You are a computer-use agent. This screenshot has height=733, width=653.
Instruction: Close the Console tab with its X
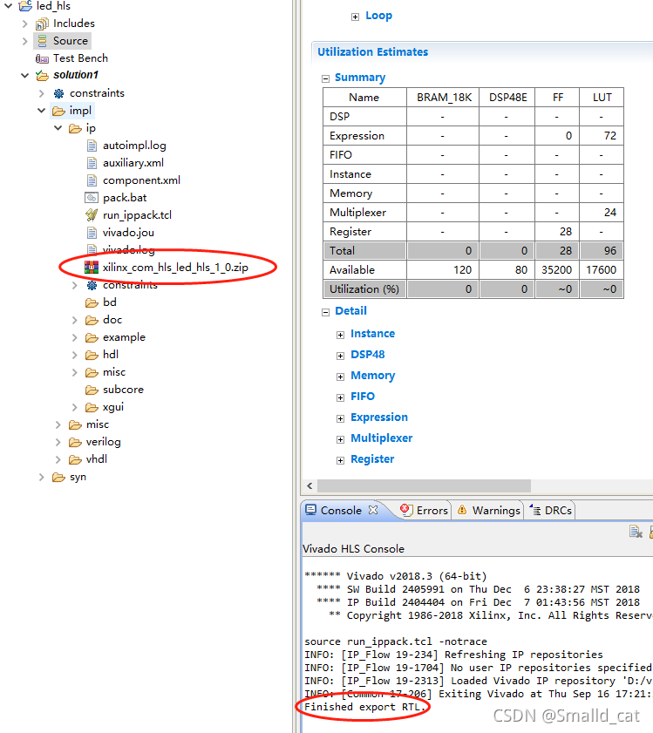pyautogui.click(x=373, y=510)
